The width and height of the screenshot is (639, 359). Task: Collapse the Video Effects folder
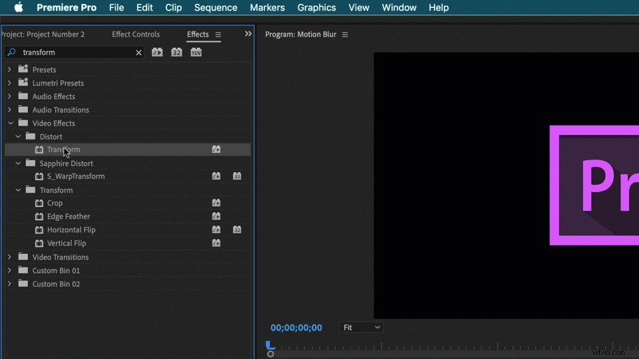tap(10, 123)
